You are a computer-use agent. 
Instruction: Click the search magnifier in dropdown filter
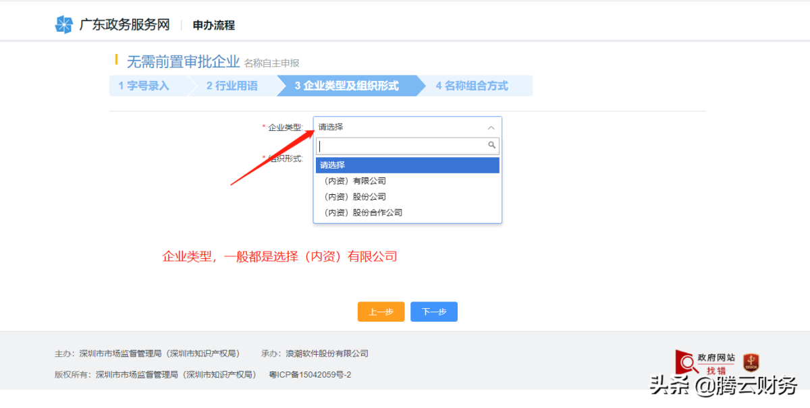[x=492, y=146]
